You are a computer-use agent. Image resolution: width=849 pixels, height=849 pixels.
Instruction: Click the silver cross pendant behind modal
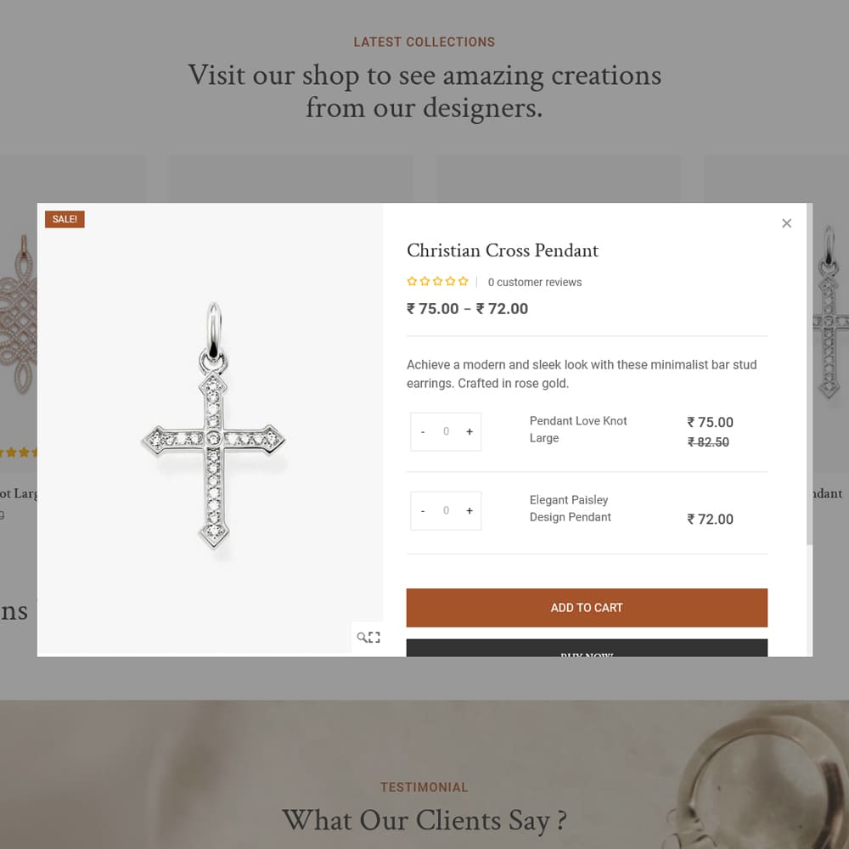(829, 313)
